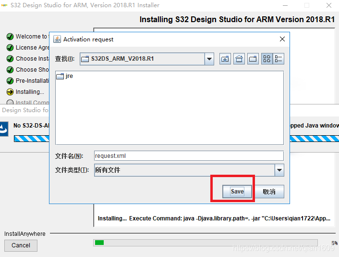Image resolution: width=339 pixels, height=257 pixels.
Task: Close the Activation request dialog
Action: (x=282, y=39)
